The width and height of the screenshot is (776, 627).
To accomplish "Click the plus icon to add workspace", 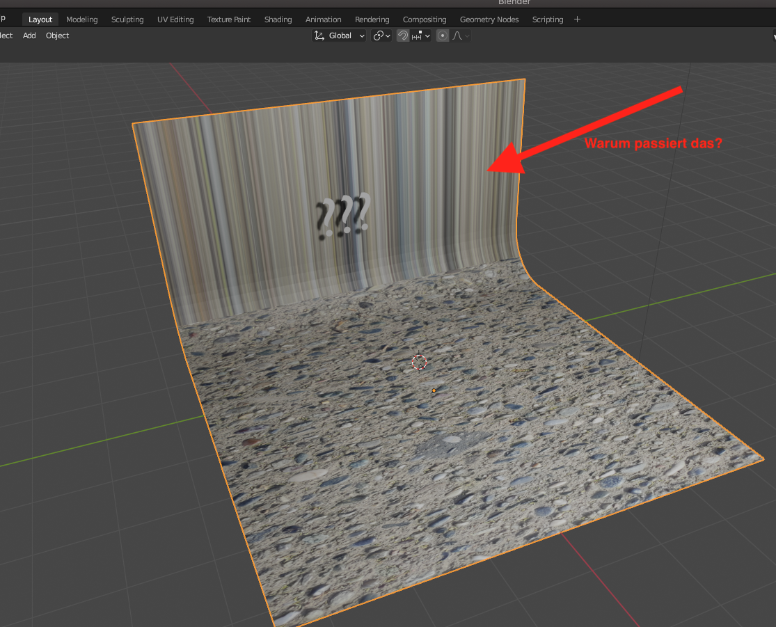I will click(x=577, y=19).
